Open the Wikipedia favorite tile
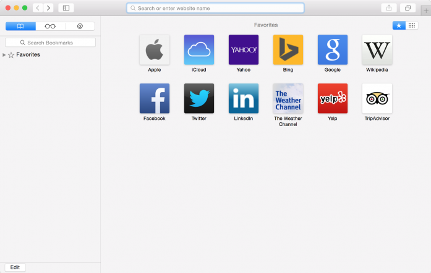The width and height of the screenshot is (431, 273). [377, 49]
